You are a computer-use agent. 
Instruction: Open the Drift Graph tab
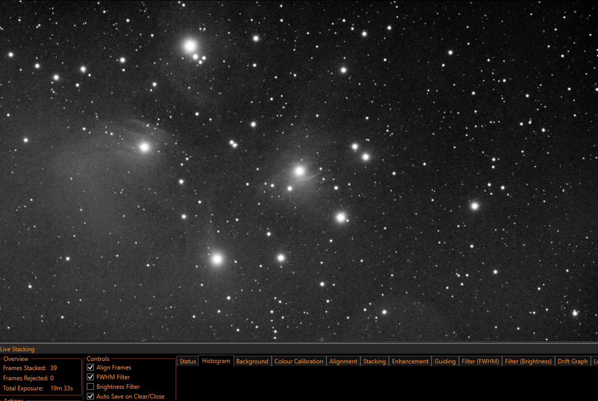pyautogui.click(x=573, y=361)
